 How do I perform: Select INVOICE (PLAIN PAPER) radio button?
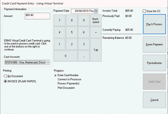click(5, 81)
